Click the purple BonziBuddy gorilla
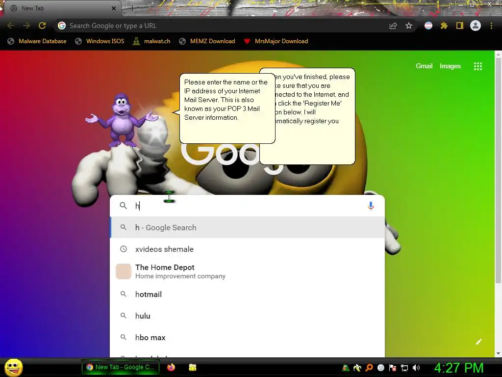Screen dimensions: 502x377 coord(122,120)
